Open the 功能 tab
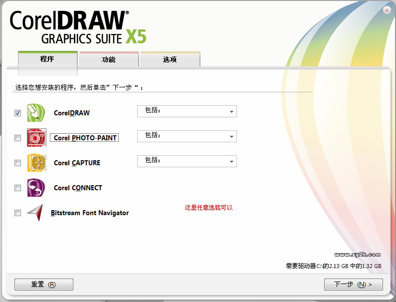 [109, 59]
